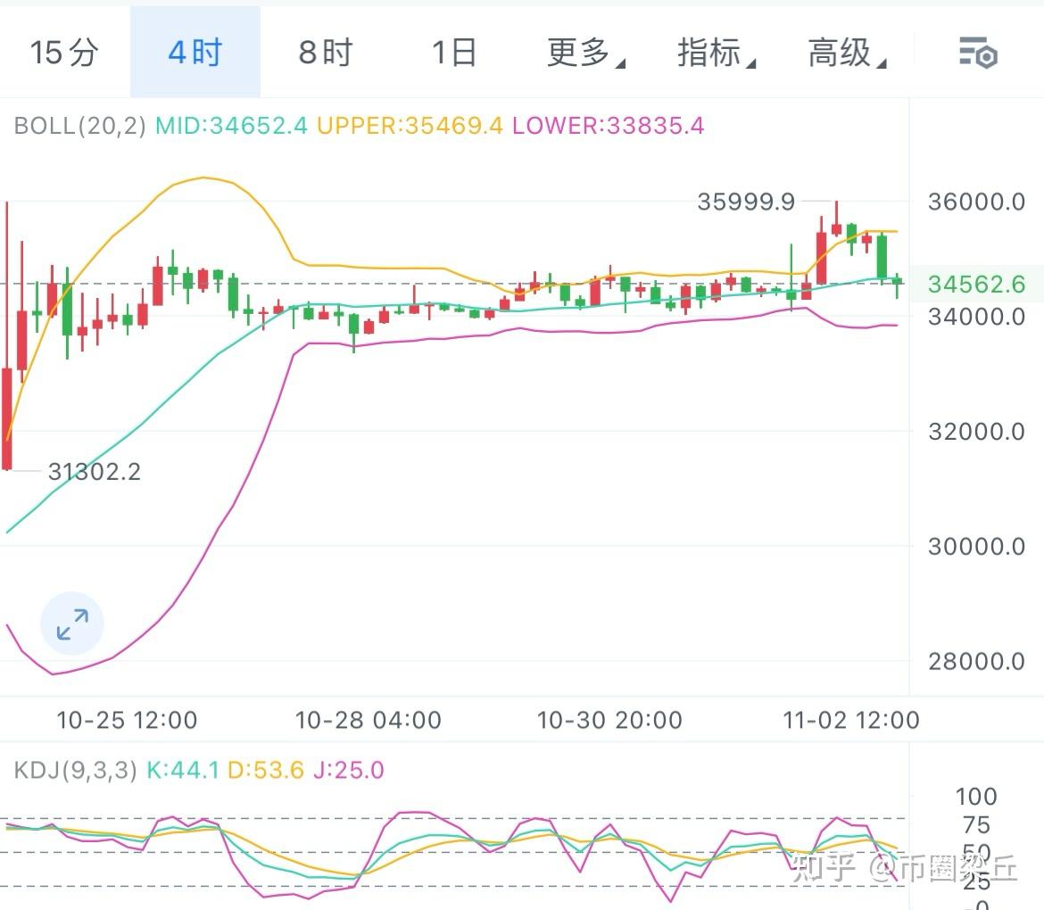Viewport: 1044px width, 910px height.
Task: Tap the fullscreen expand chart icon
Action: (72, 624)
